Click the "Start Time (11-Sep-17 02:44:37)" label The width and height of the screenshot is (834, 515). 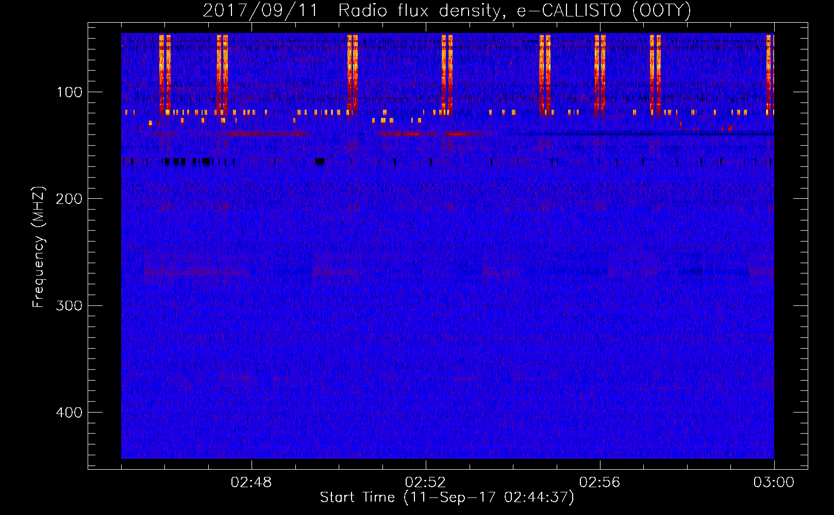point(447,497)
